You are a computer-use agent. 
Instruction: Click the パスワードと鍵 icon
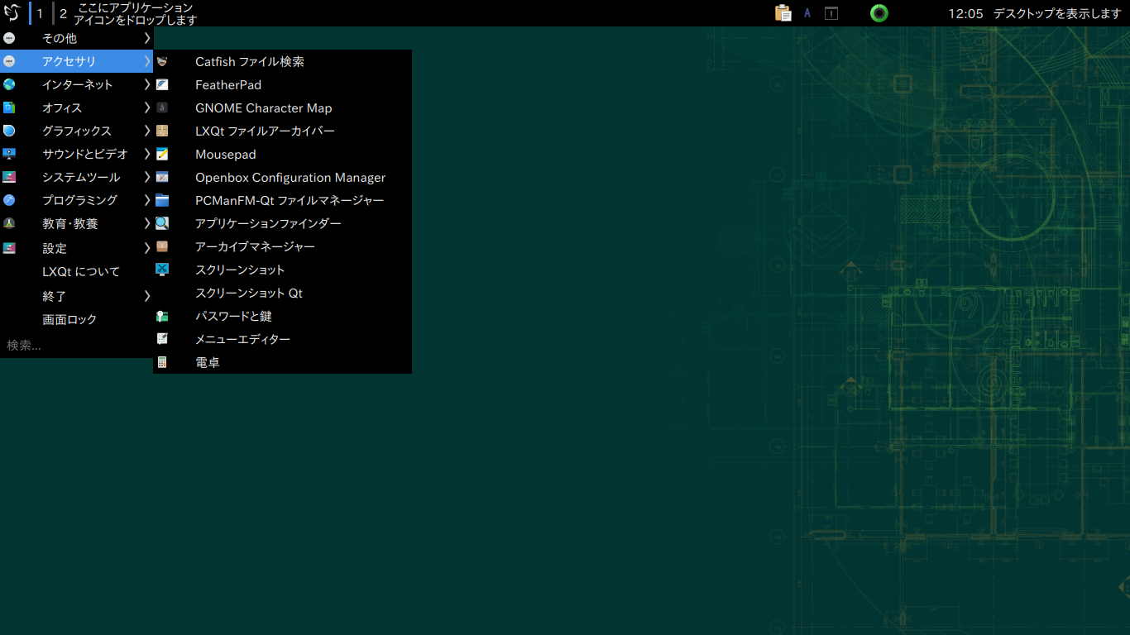pyautogui.click(x=162, y=316)
